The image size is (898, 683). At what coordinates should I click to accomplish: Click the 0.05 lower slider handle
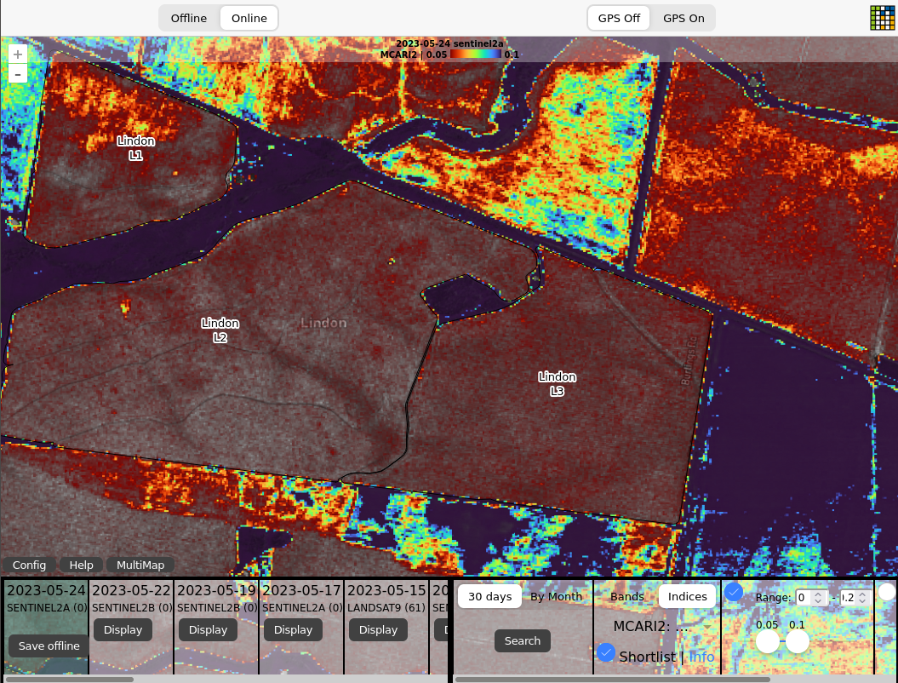768,641
